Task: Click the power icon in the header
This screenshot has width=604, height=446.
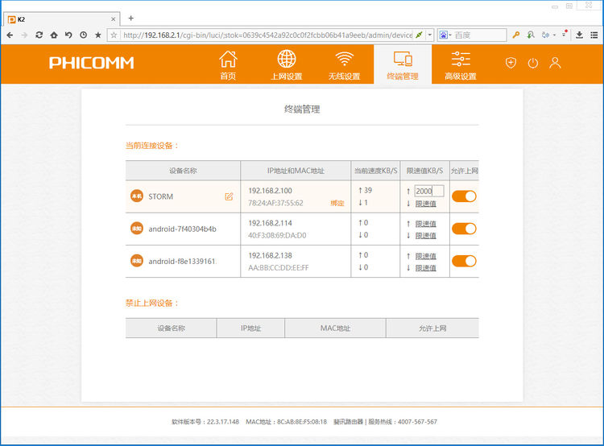Action: coord(532,63)
